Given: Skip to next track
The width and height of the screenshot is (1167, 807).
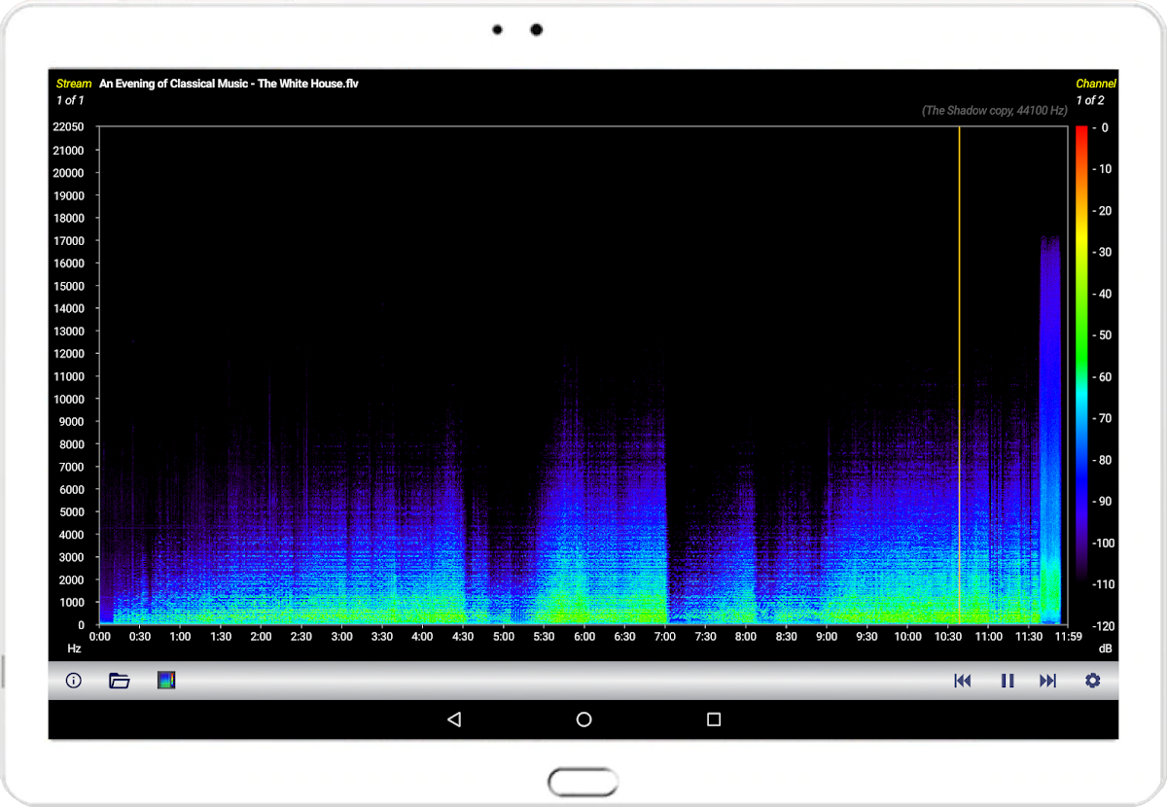Looking at the screenshot, I should click(x=1048, y=681).
